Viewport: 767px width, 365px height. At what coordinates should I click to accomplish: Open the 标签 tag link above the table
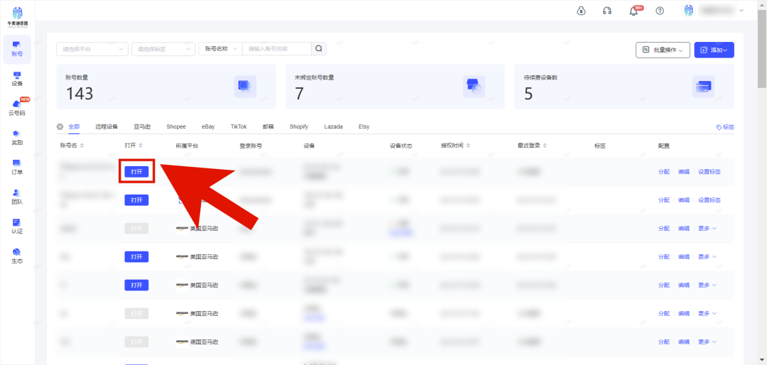(x=725, y=127)
